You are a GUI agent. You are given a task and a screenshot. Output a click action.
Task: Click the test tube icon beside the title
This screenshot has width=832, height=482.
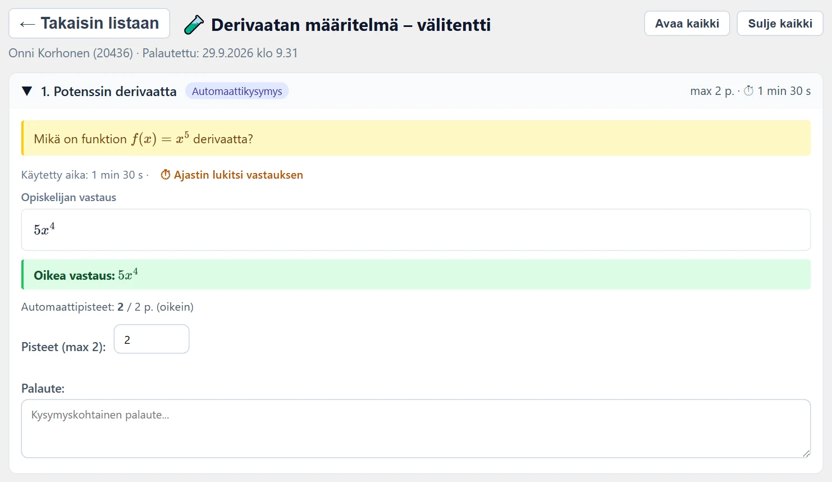pyautogui.click(x=194, y=25)
